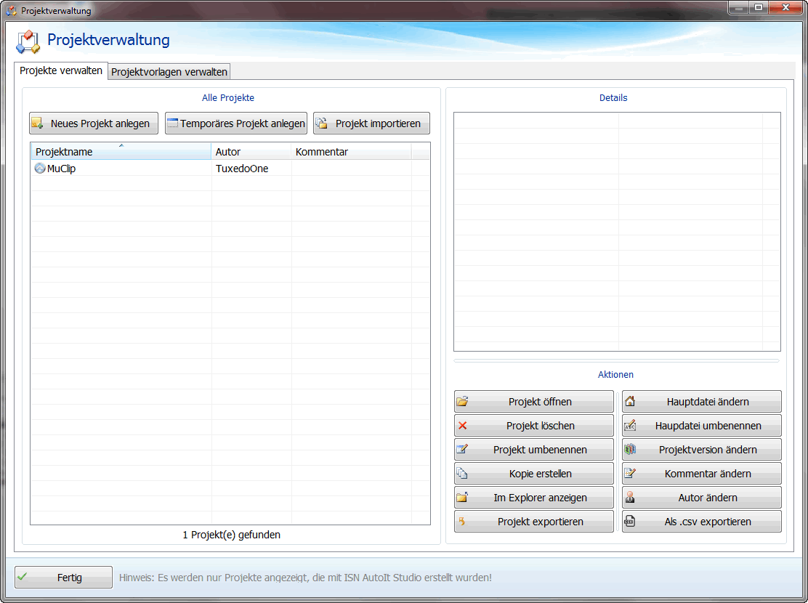
Task: Click the Projektversion ändern button
Action: click(702, 450)
